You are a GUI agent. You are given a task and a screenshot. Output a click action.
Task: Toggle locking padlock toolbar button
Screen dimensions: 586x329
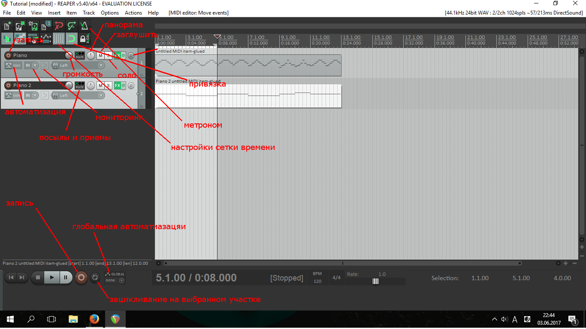pyautogui.click(x=85, y=39)
